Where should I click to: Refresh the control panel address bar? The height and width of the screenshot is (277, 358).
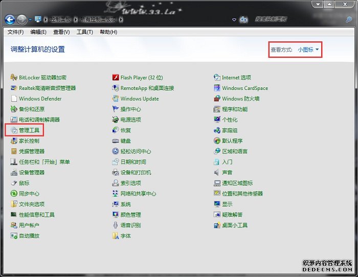pyautogui.click(x=243, y=20)
